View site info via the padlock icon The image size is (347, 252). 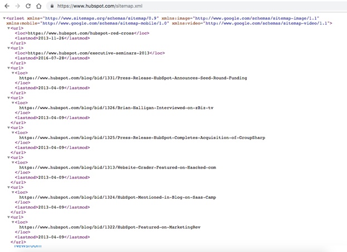(x=52, y=6)
